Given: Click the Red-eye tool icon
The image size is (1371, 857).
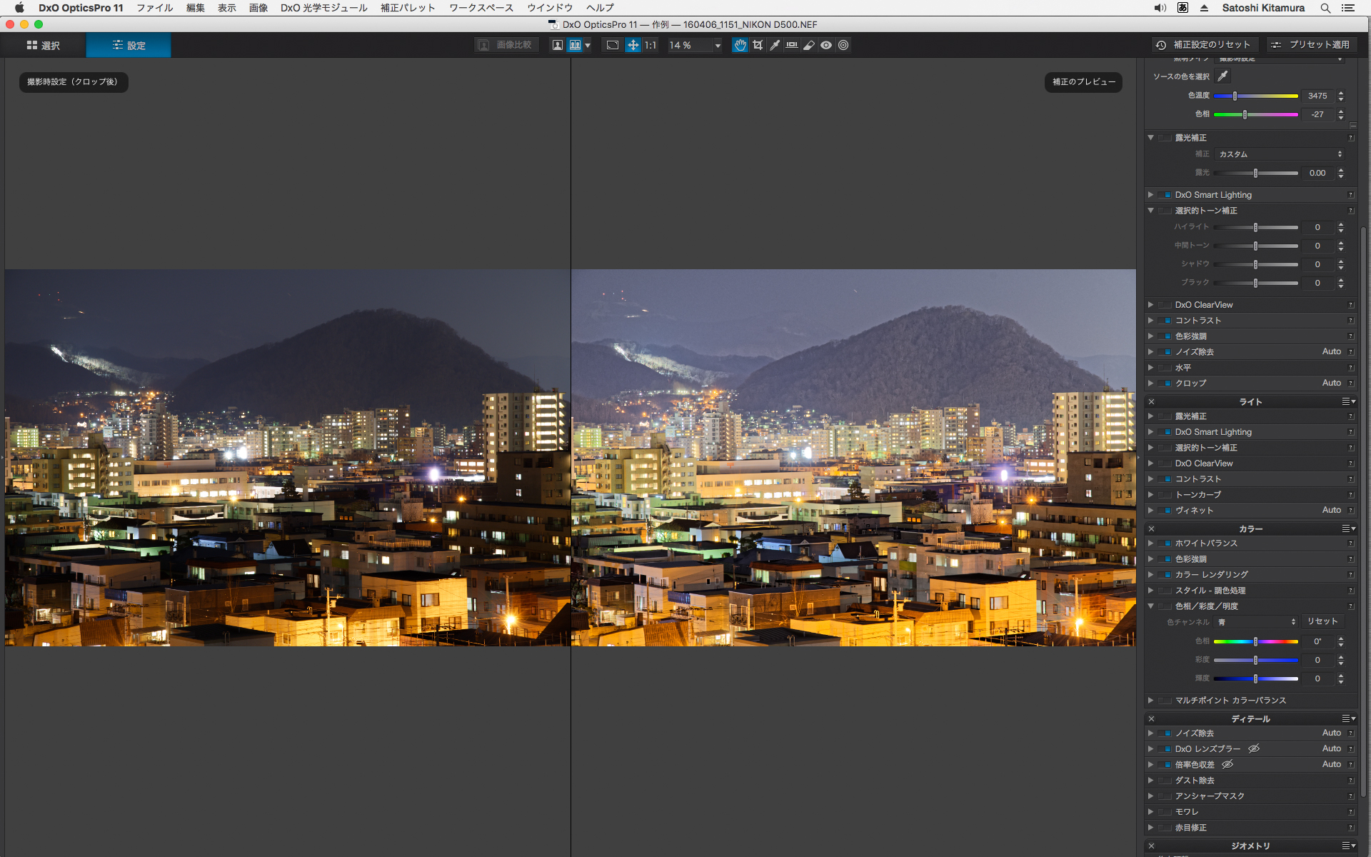Looking at the screenshot, I should pyautogui.click(x=826, y=45).
